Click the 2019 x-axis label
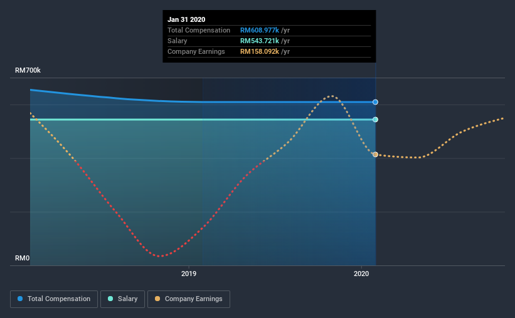515x318 pixels. coord(189,274)
